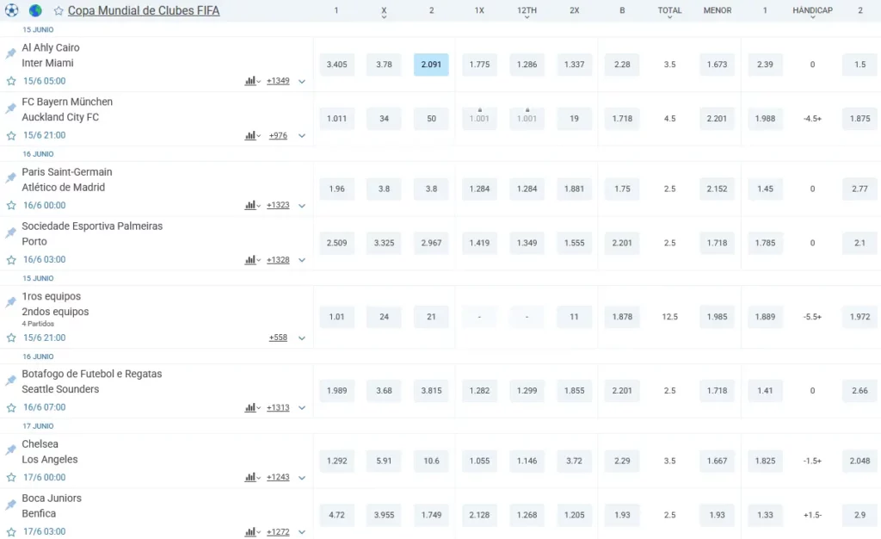Pin the 1ros equipos vs 2ndos equipos event
This screenshot has height=539, width=881.
[10, 302]
